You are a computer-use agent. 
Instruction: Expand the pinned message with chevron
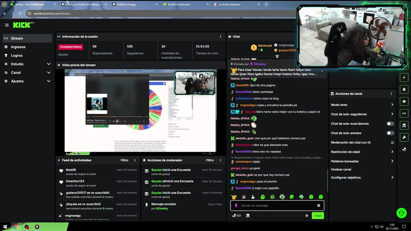(322, 71)
